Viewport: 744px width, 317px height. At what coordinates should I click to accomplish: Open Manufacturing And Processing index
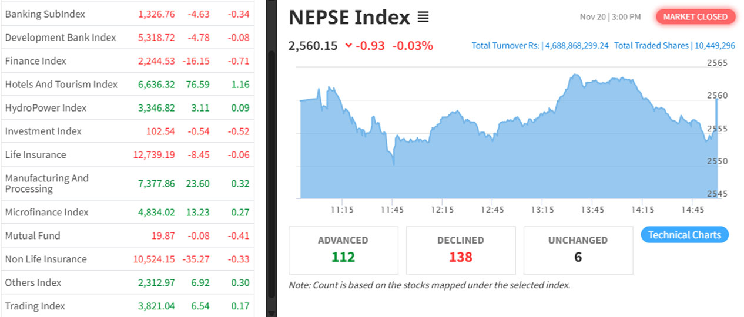click(x=47, y=183)
